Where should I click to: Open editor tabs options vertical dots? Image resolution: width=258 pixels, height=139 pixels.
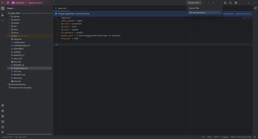pyautogui.click(x=250, y=8)
